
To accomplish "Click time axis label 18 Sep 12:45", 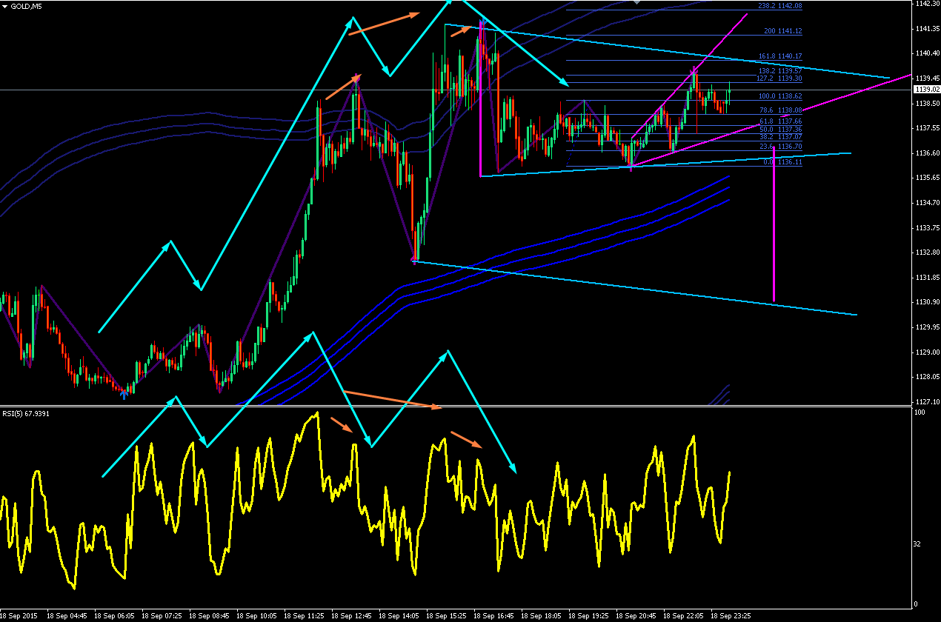I will [x=352, y=615].
